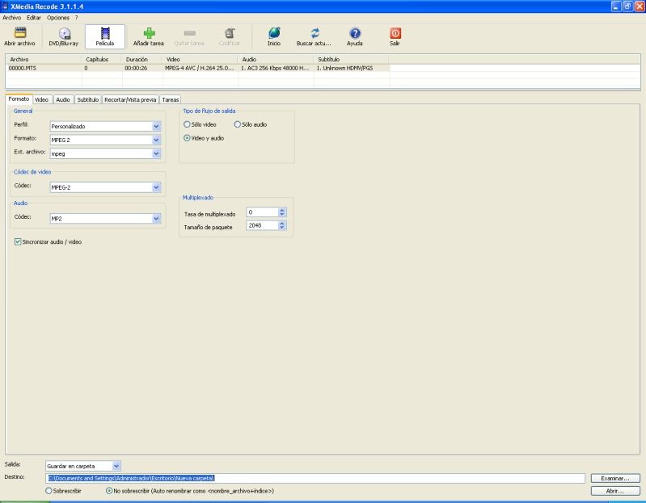Click the Tasa de multiplexado field
Screen dimensions: 646x503
point(263,212)
